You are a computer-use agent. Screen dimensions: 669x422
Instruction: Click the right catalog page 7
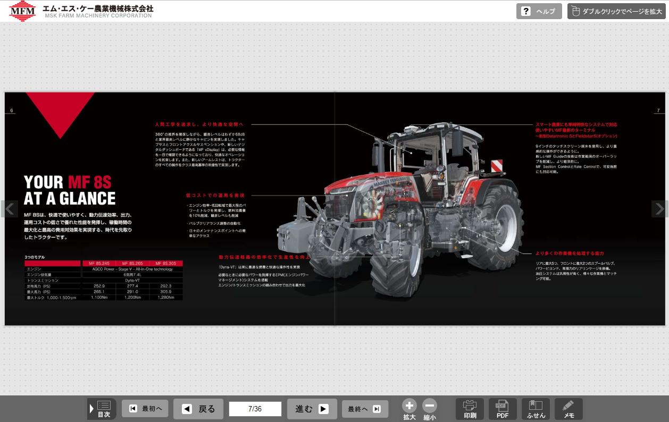point(500,209)
